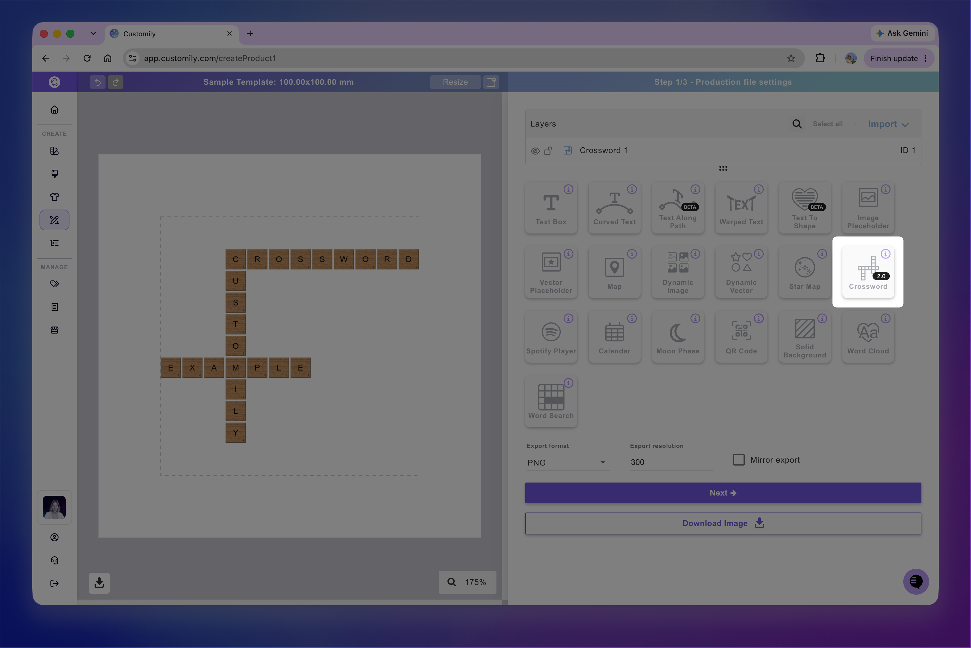Open the zoom 175% control
The height and width of the screenshot is (648, 971).
467,582
